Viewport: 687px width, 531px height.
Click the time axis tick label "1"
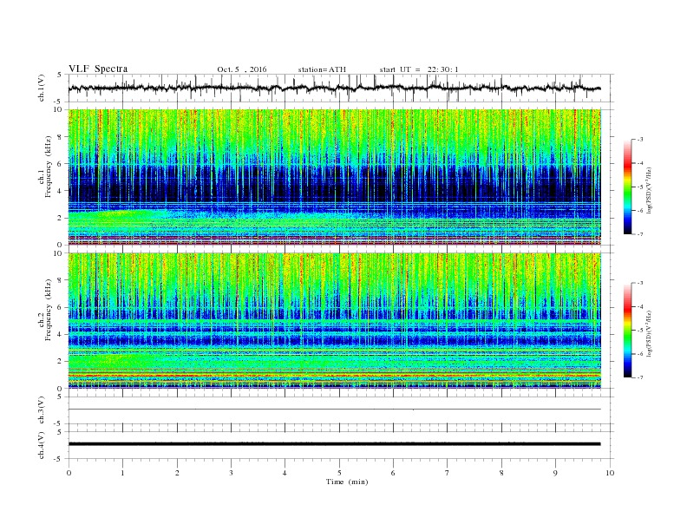tap(122, 473)
